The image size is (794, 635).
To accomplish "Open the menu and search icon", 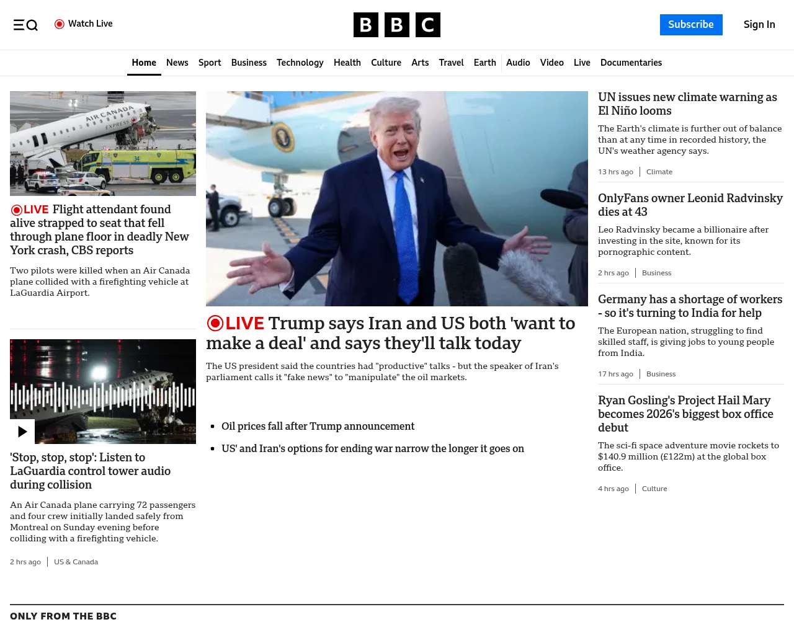I will pyautogui.click(x=25, y=25).
